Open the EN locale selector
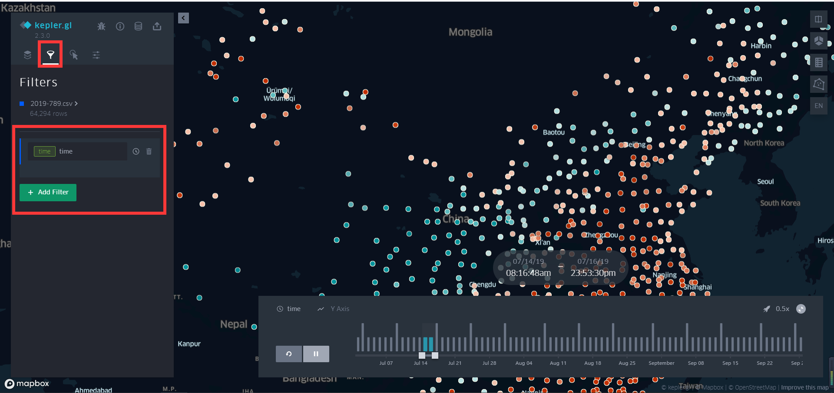The height and width of the screenshot is (393, 834). (818, 105)
